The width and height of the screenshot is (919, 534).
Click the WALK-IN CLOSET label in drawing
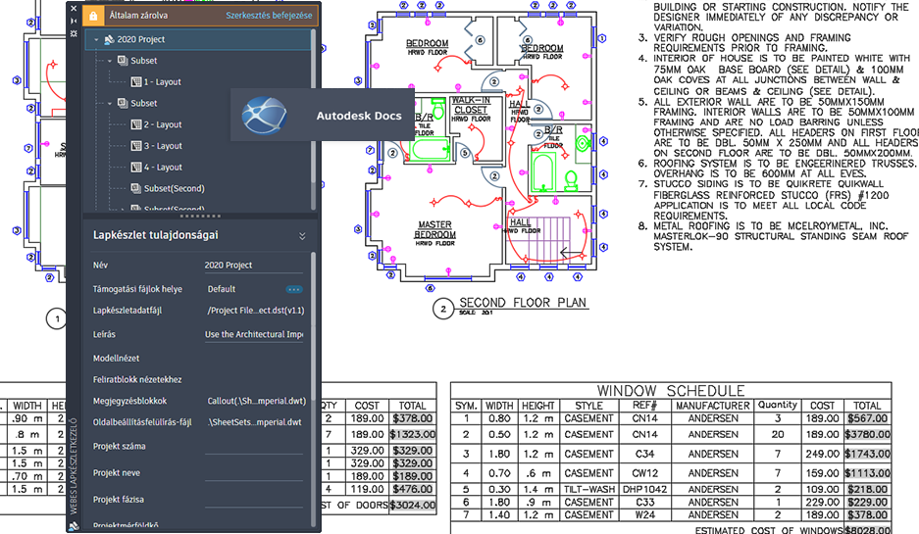coord(471,105)
